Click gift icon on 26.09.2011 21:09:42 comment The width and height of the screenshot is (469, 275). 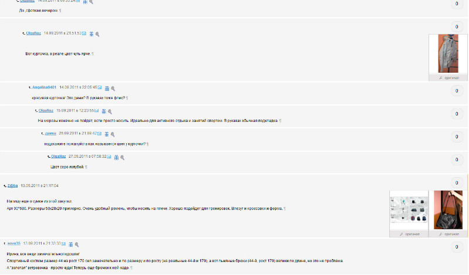[x=107, y=134]
